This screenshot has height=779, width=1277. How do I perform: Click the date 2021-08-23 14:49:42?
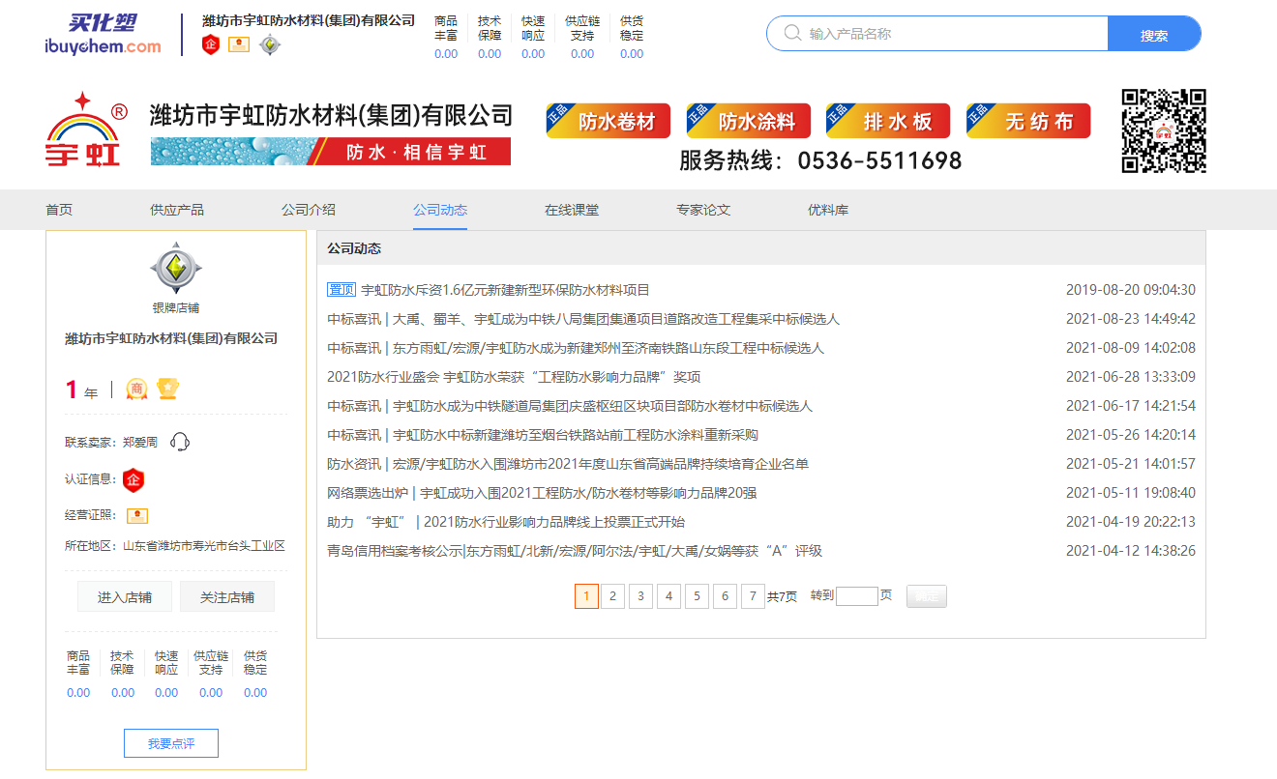pyautogui.click(x=1131, y=319)
